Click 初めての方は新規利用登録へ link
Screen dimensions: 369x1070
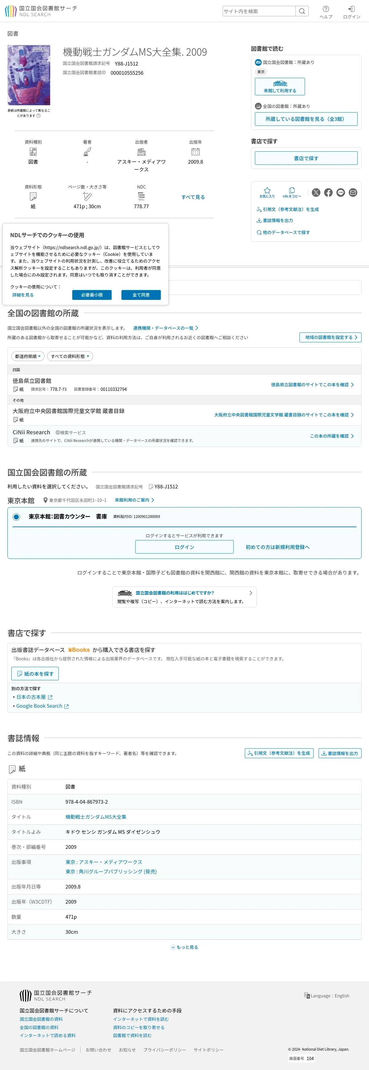[x=278, y=547]
